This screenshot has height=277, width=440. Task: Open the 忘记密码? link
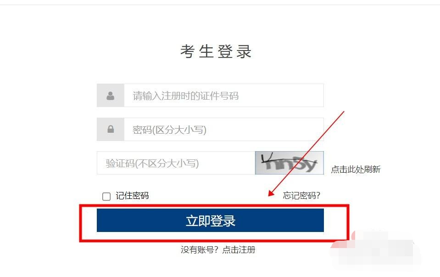click(301, 195)
